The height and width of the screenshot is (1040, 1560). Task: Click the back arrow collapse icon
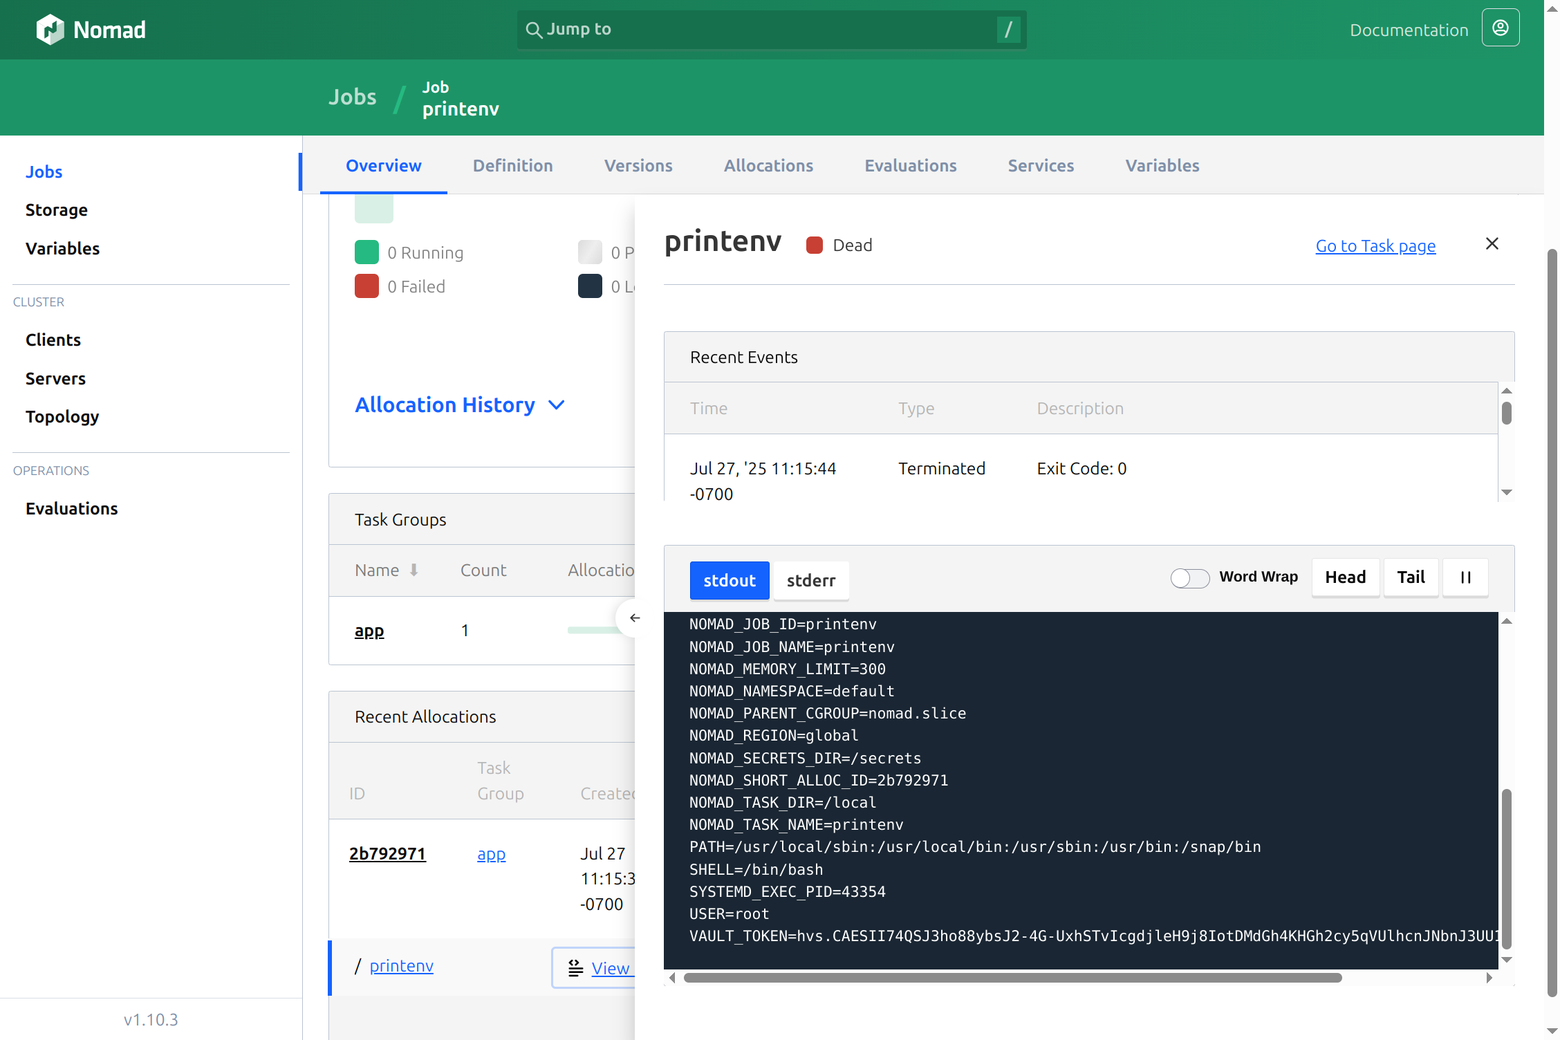click(x=634, y=617)
